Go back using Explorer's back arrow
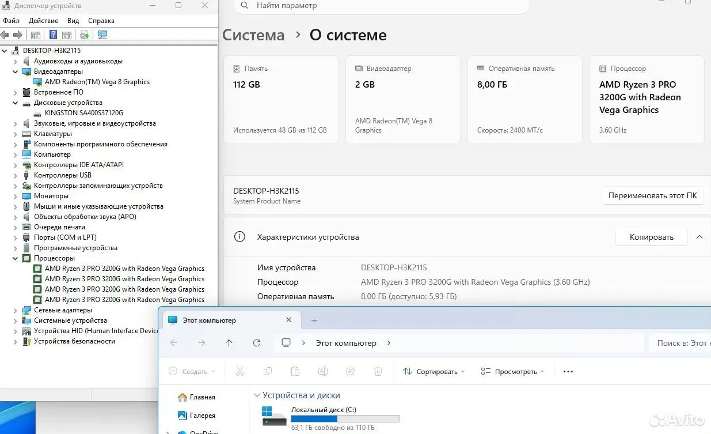The width and height of the screenshot is (711, 434). point(174,343)
